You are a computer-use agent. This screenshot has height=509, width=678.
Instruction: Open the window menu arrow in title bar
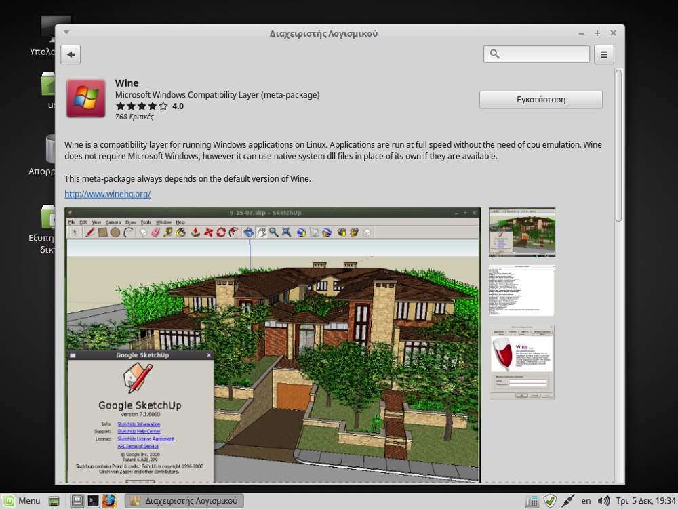(x=66, y=33)
